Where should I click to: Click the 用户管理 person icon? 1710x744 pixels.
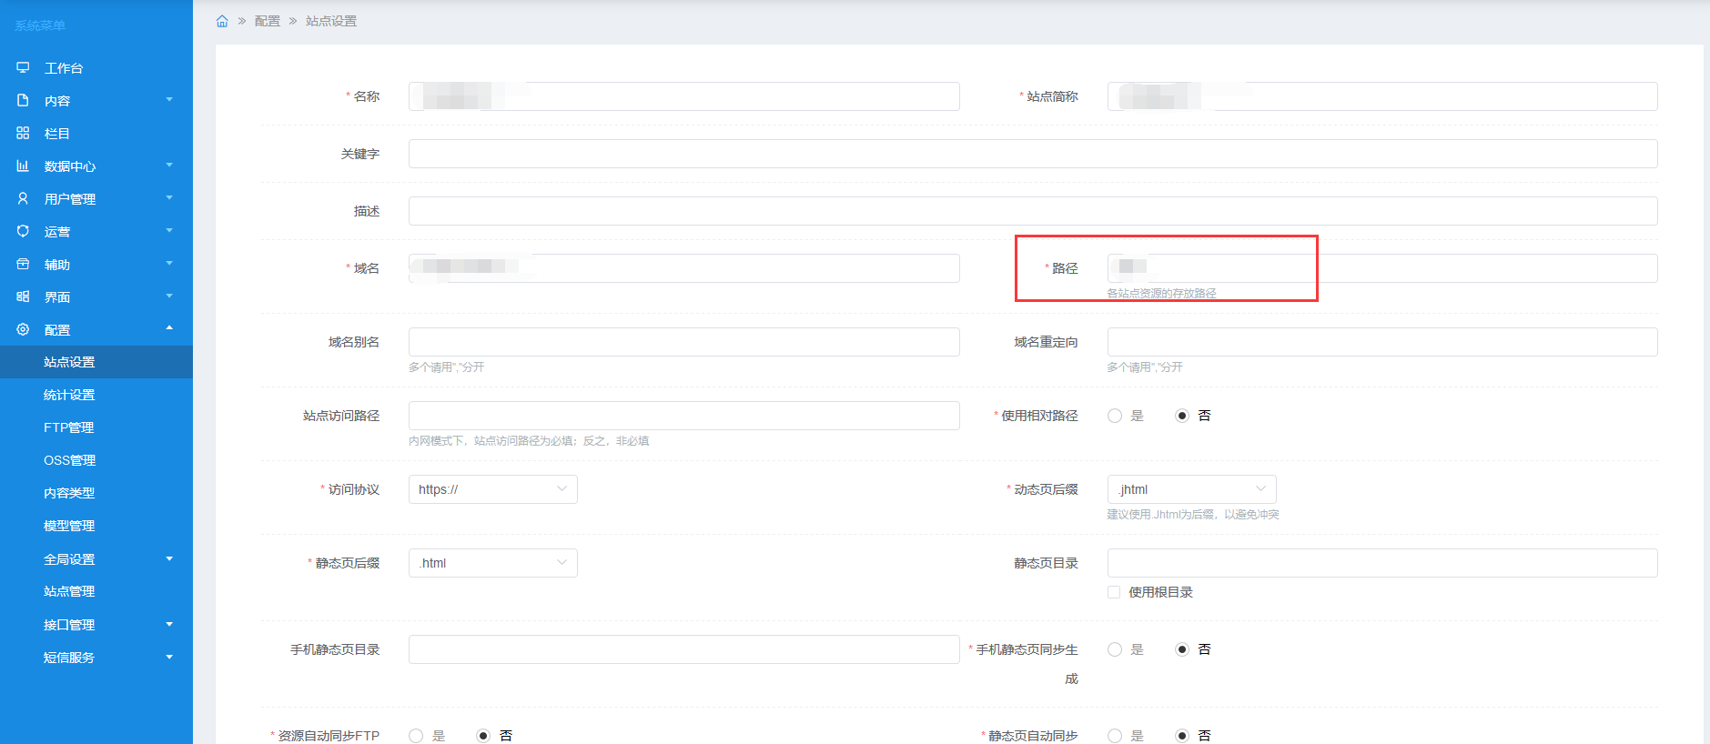[x=23, y=198]
